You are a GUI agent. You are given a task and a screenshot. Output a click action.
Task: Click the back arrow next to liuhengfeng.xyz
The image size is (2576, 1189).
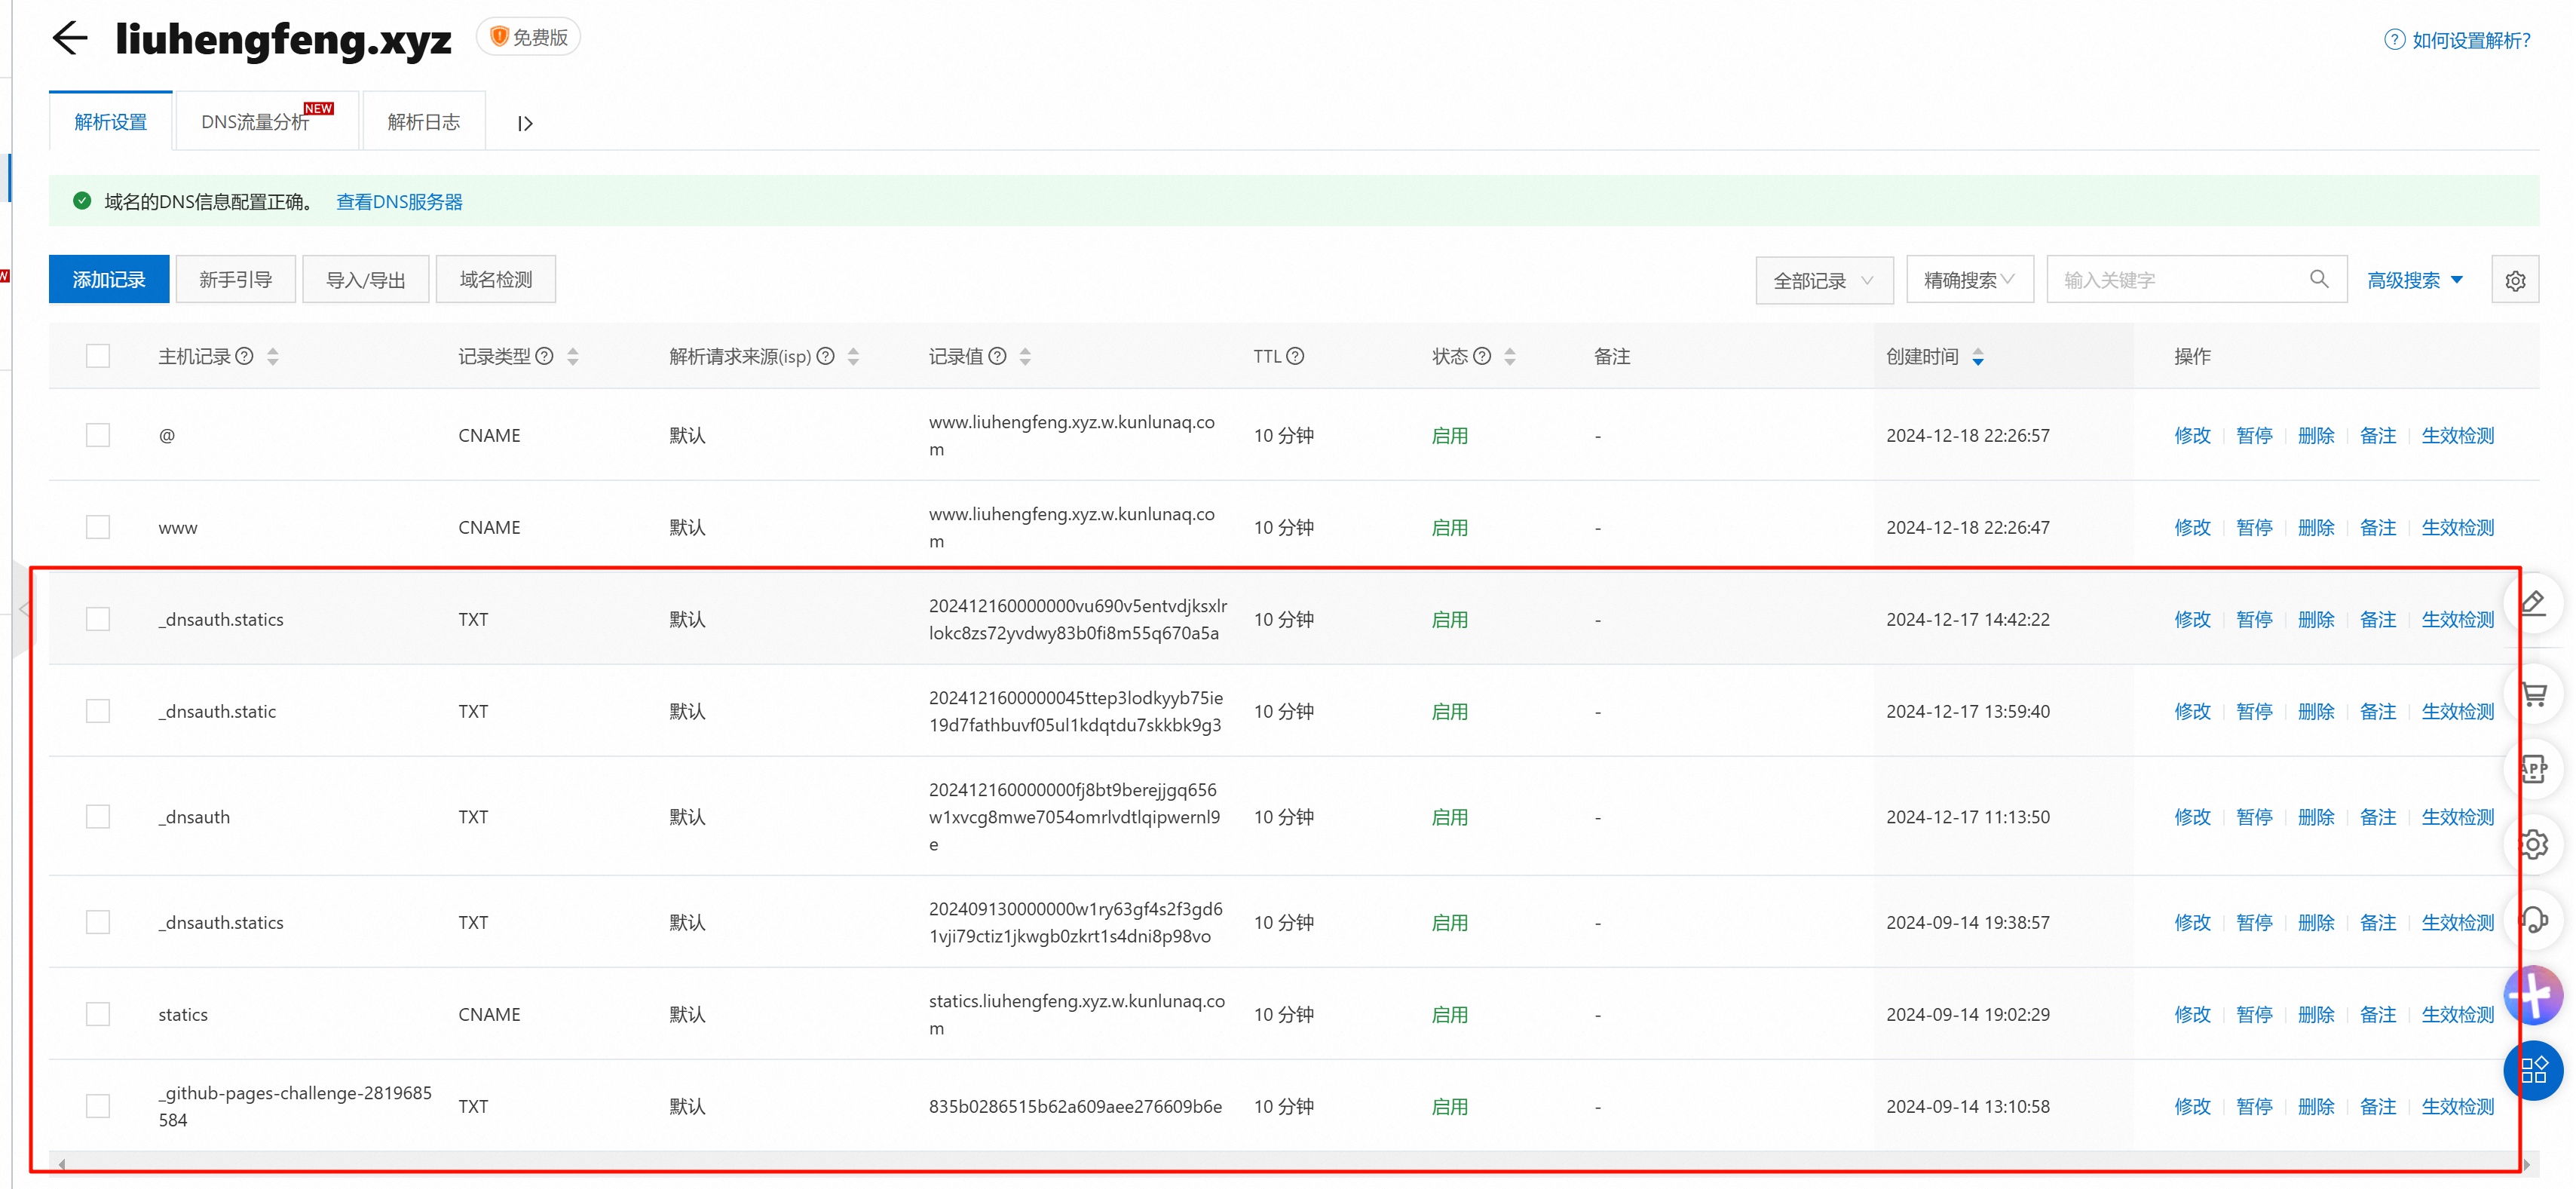point(70,38)
